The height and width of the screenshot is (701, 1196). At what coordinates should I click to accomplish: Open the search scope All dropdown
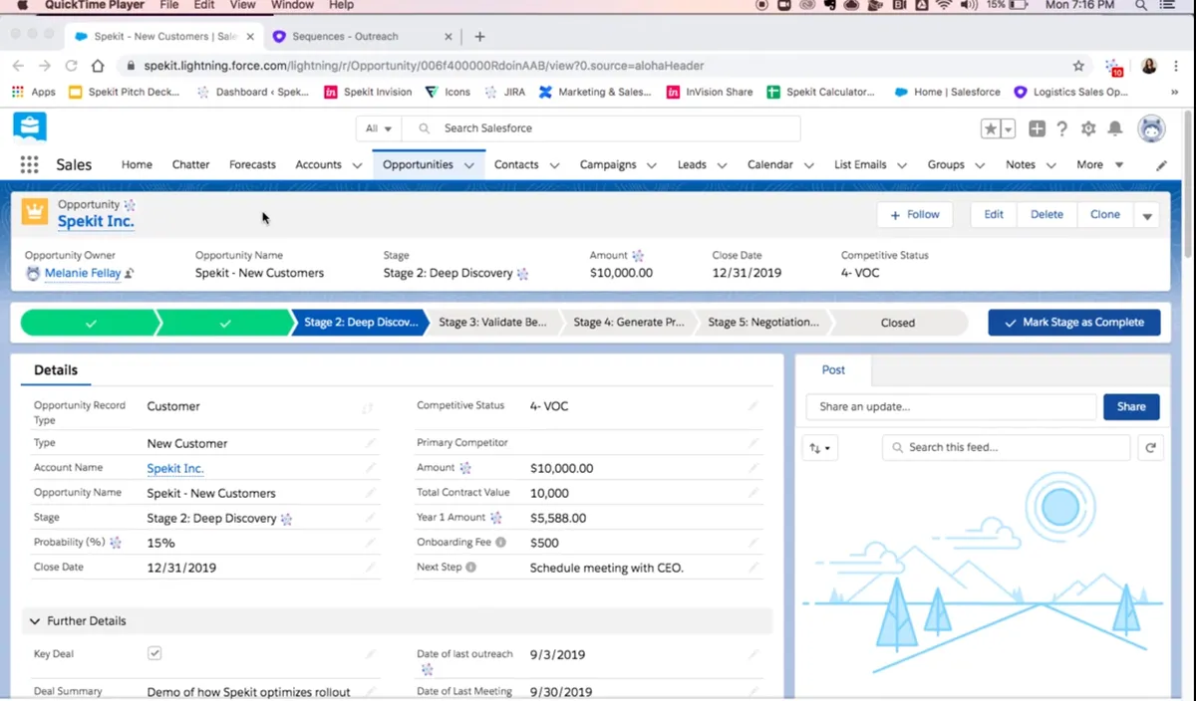[379, 128]
